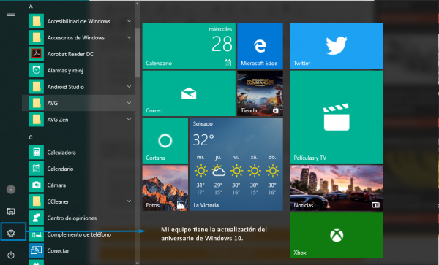Open File Explorer icon in left rail

[x=11, y=212]
